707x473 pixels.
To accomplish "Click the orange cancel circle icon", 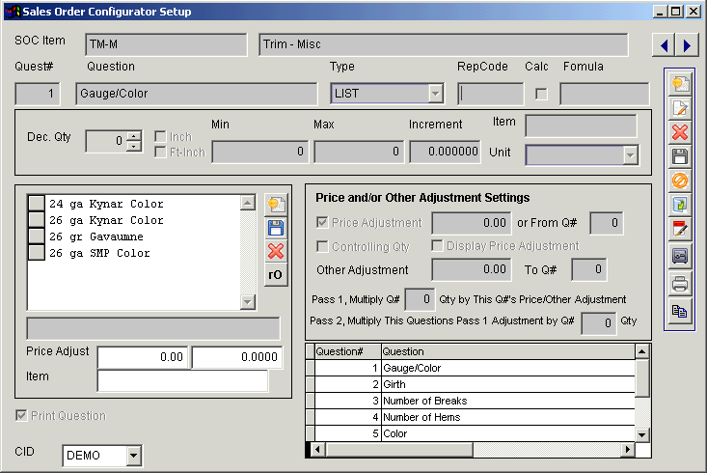I will 680,181.
